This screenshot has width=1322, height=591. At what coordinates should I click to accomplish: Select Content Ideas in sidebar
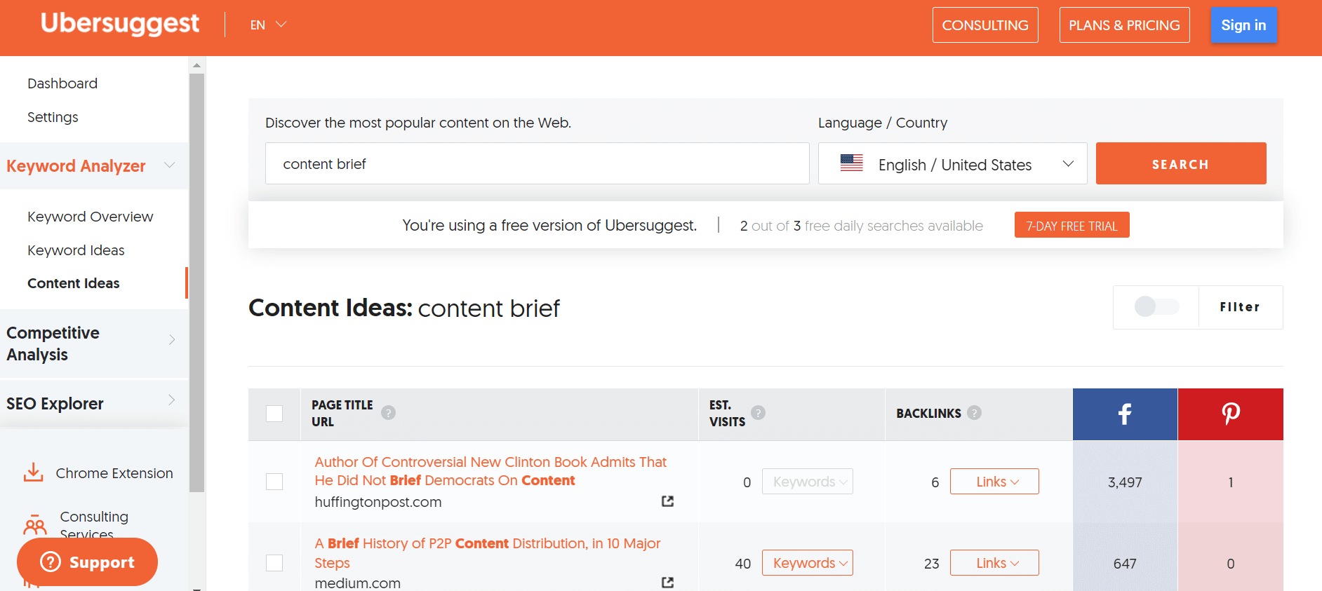(x=74, y=283)
